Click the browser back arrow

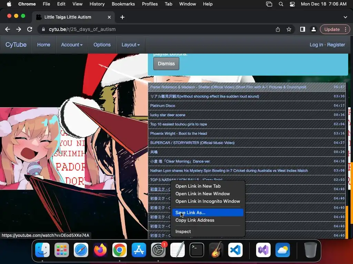8,30
